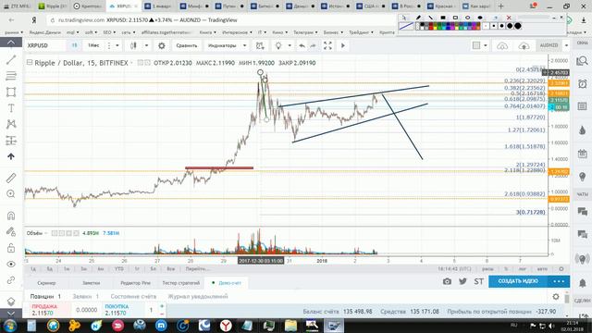Set the chart range to YTD
592x333 pixels.
[119, 269]
